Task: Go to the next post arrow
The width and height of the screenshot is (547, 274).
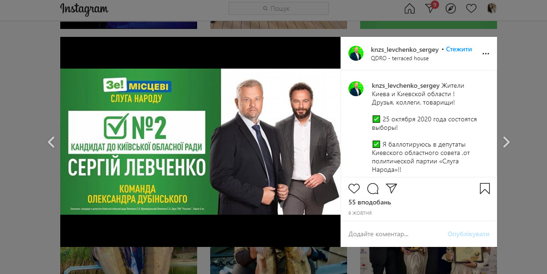Action: coord(506,142)
